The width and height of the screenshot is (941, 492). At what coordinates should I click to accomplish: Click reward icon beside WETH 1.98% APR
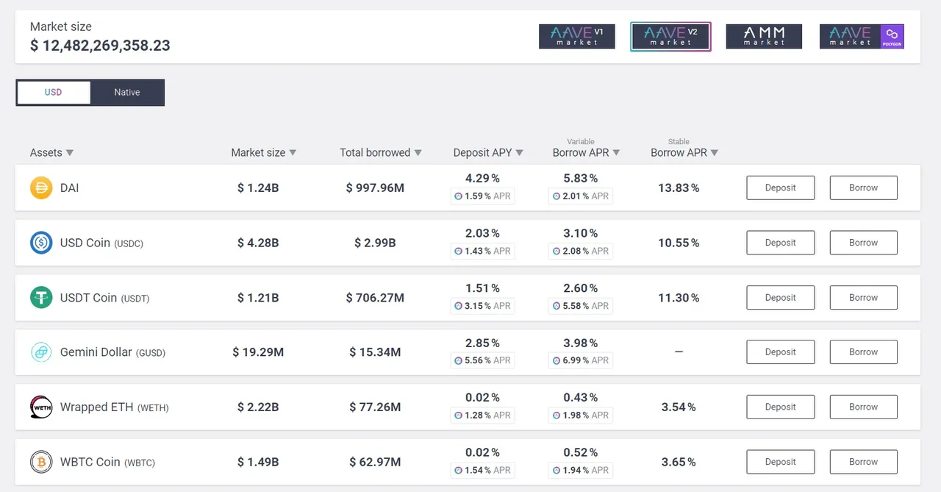pos(557,416)
